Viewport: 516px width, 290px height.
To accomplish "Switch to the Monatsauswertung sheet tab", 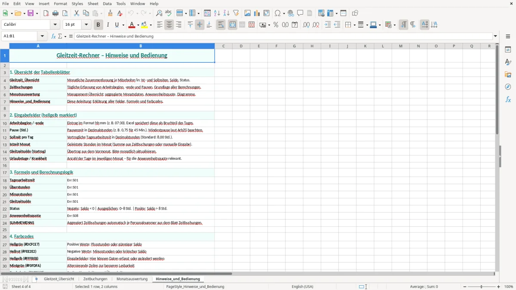I will click(x=132, y=279).
